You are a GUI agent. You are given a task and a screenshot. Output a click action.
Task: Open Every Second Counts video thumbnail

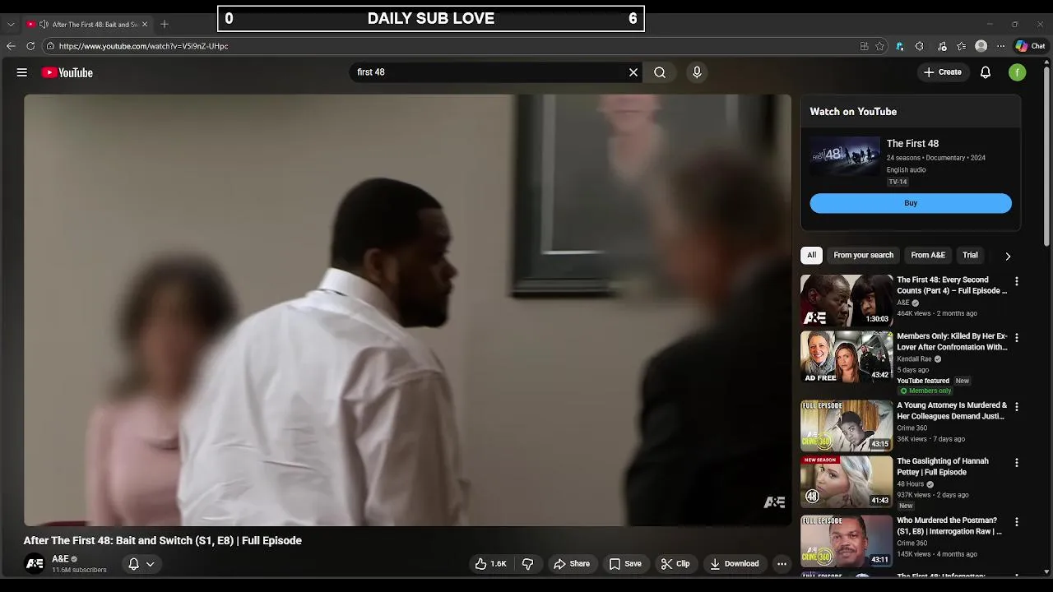pyautogui.click(x=847, y=300)
